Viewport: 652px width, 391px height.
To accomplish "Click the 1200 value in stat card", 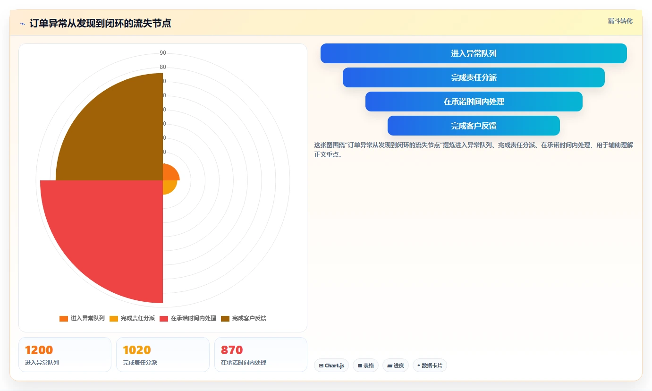I will point(39,350).
